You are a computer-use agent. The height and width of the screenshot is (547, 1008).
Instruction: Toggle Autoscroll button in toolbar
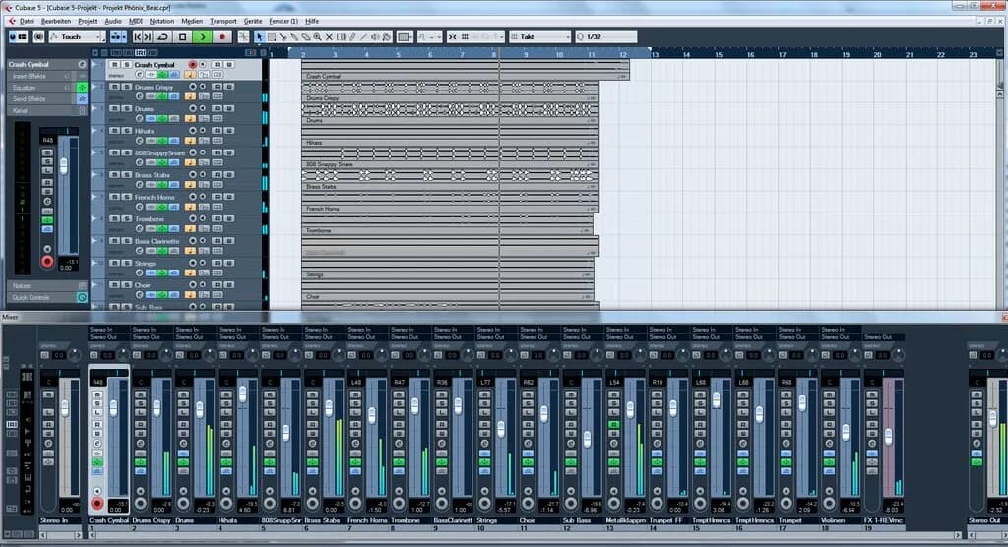point(118,37)
